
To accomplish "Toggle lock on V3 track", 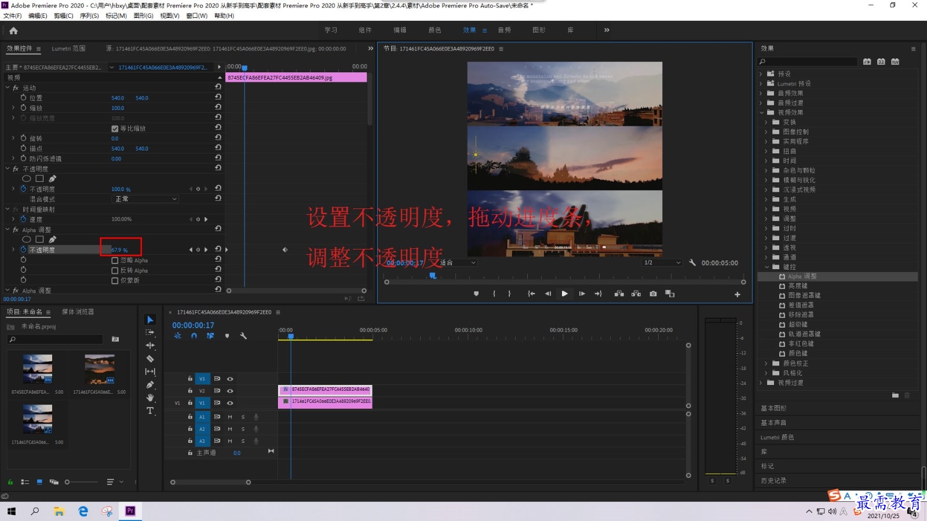I will click(x=190, y=379).
